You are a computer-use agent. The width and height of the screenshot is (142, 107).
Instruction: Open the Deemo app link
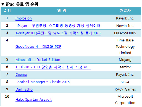pos(21,75)
